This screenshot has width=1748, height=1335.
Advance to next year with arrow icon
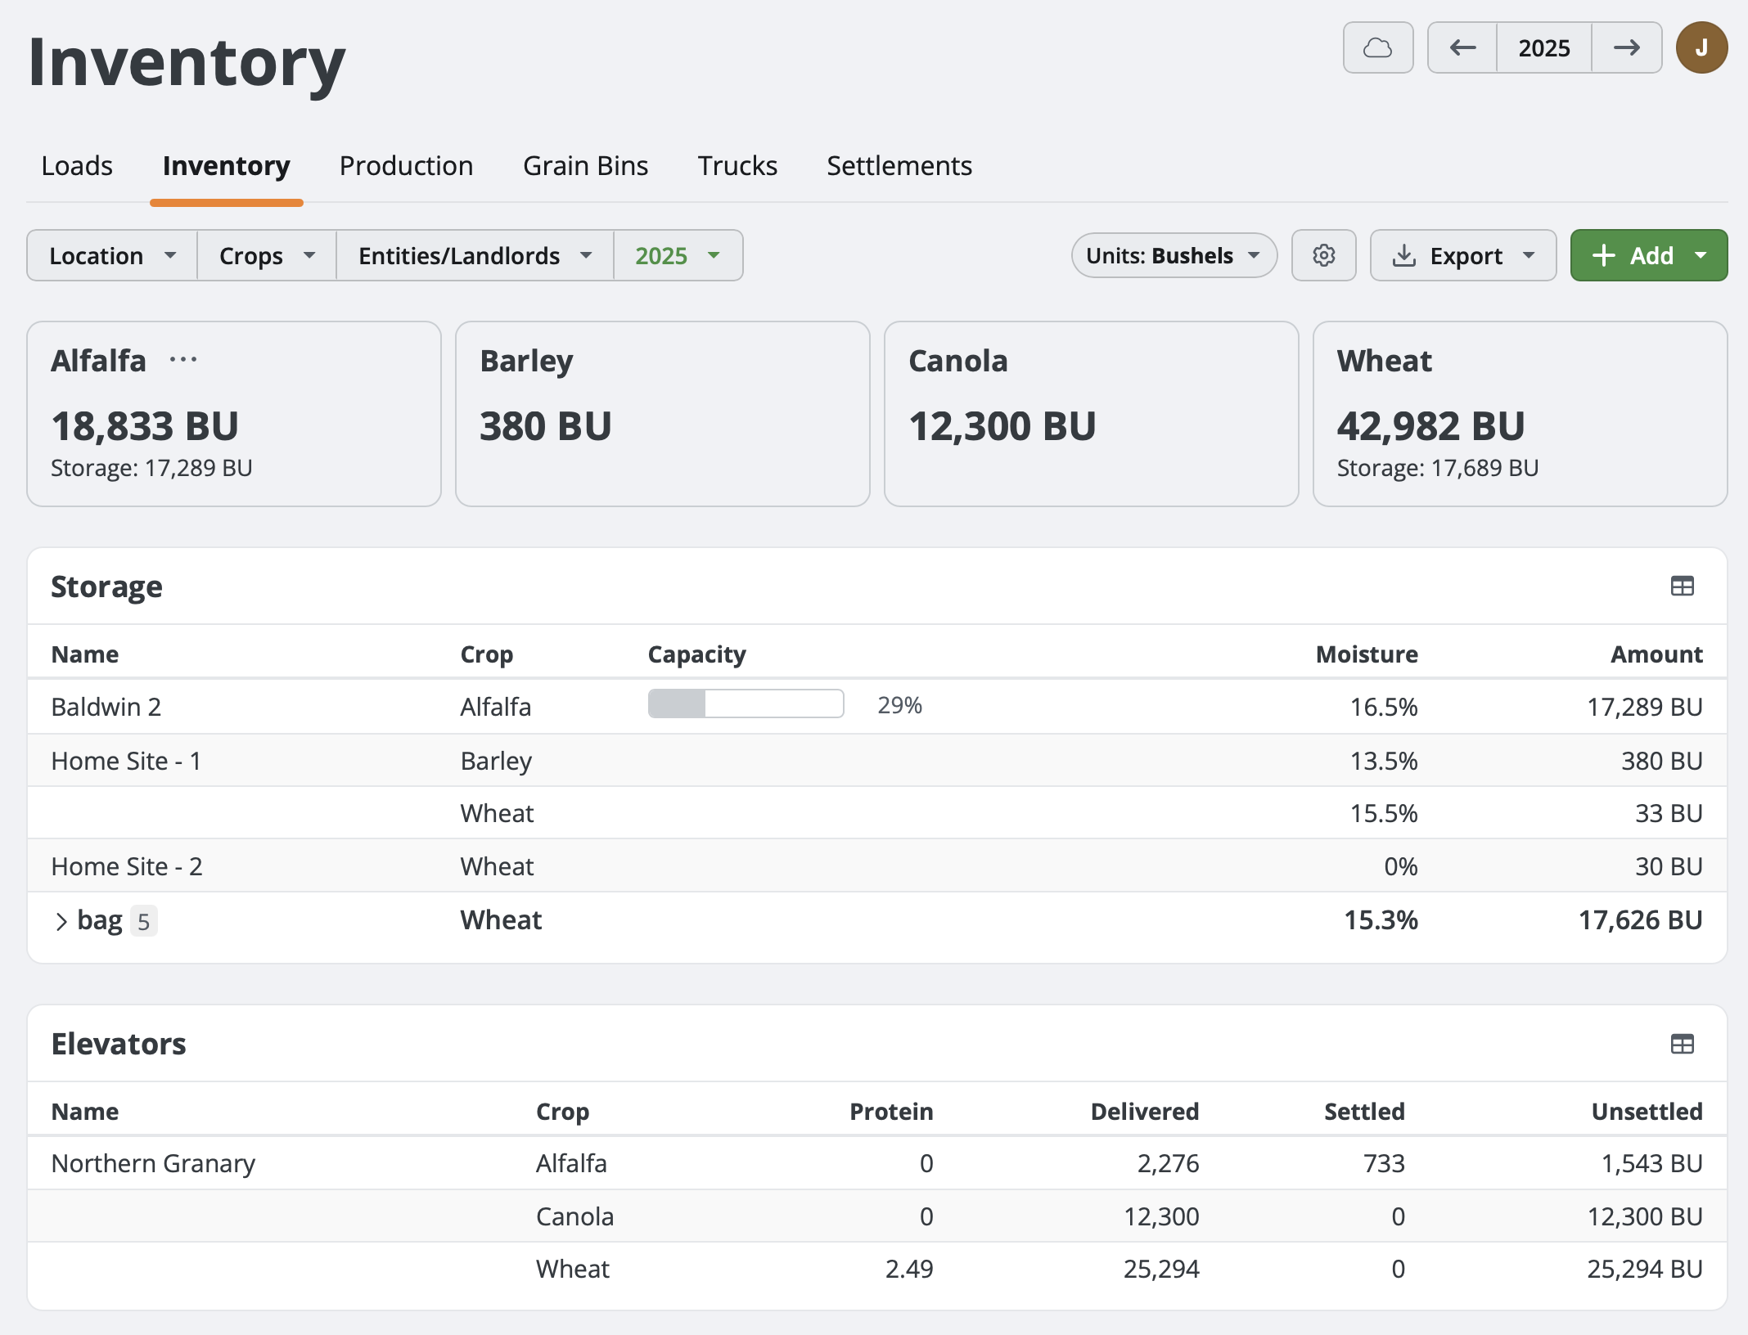coord(1627,47)
